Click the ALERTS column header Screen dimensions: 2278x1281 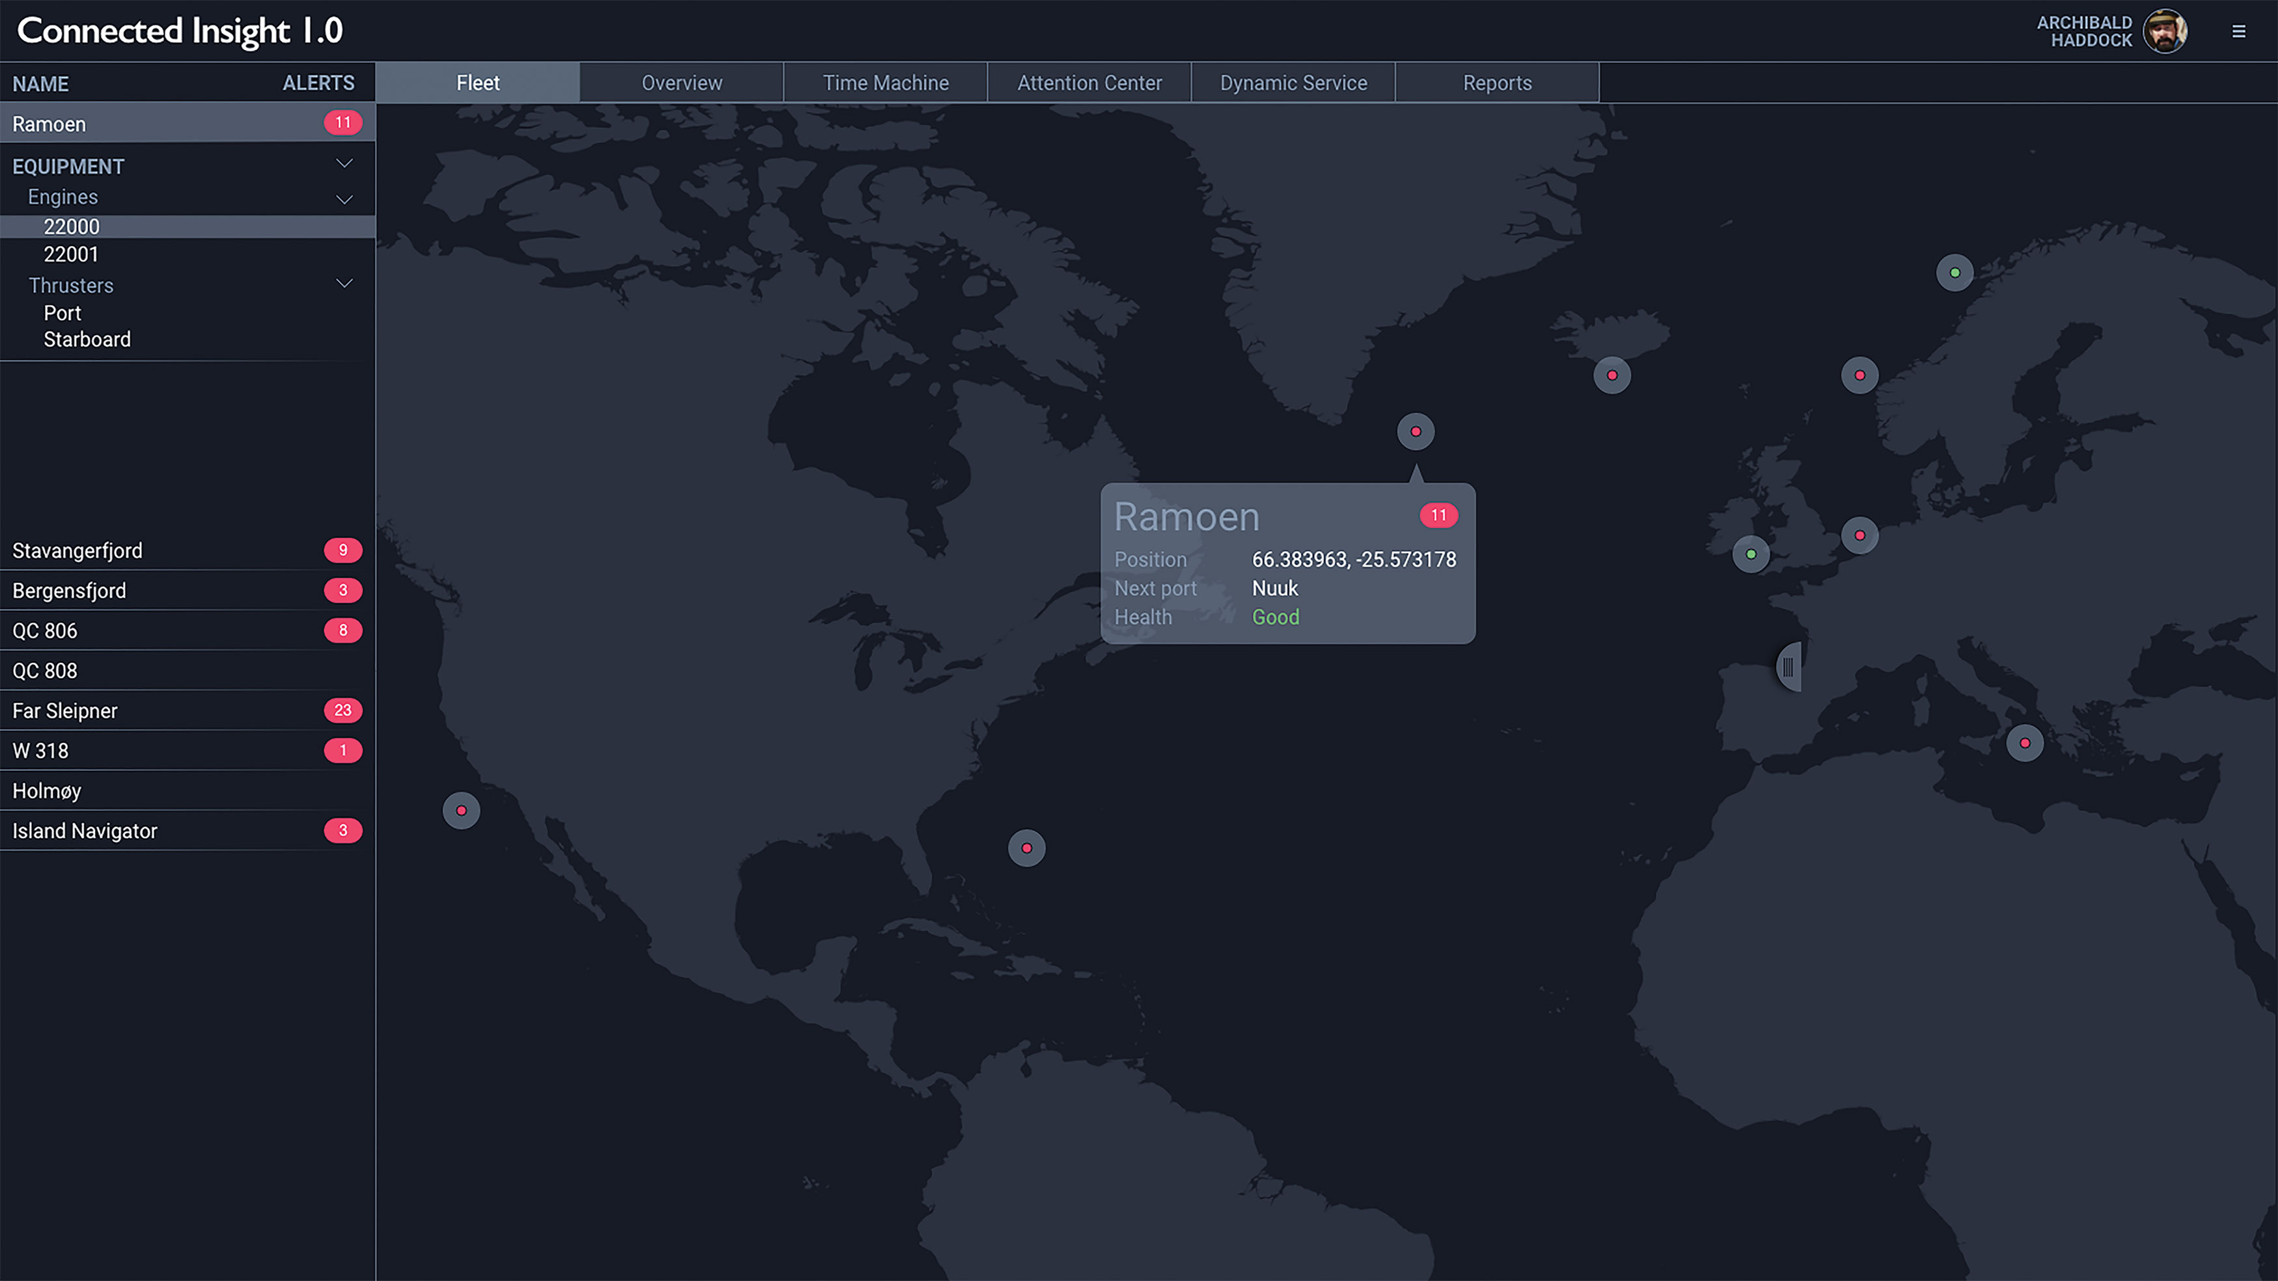click(x=318, y=83)
